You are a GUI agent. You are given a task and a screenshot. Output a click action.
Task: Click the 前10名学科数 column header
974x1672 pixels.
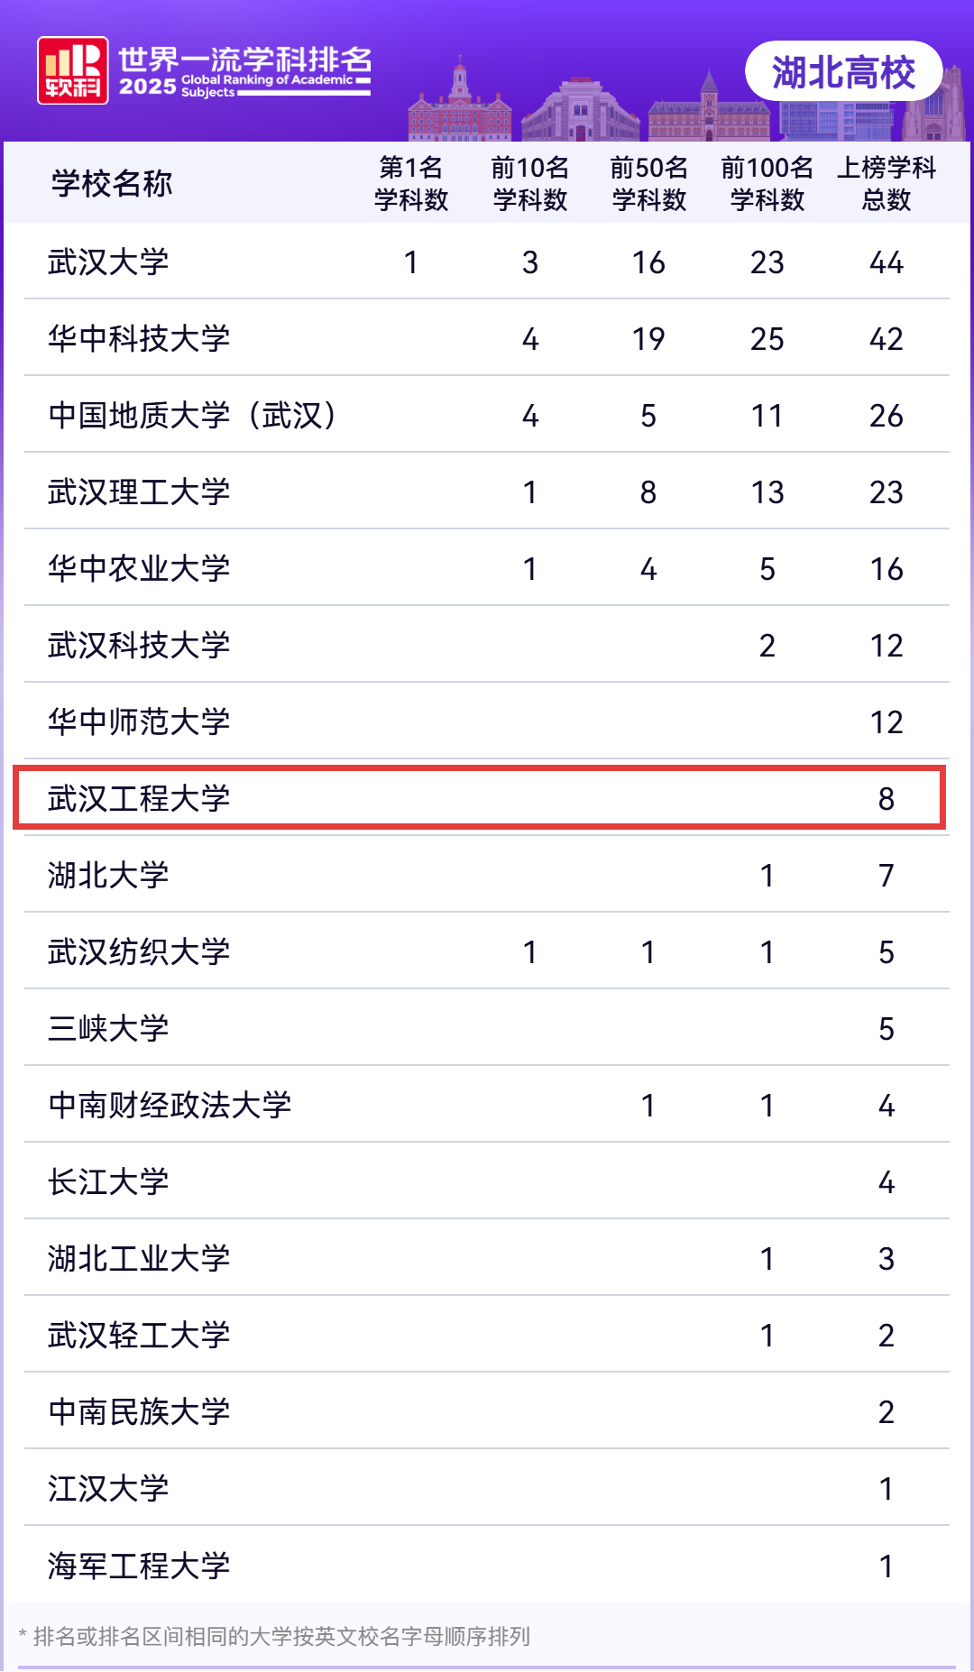pos(529,183)
